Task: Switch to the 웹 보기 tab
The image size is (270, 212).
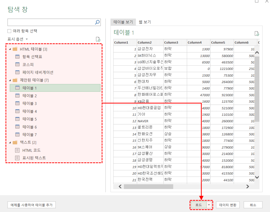Action: pos(145,22)
